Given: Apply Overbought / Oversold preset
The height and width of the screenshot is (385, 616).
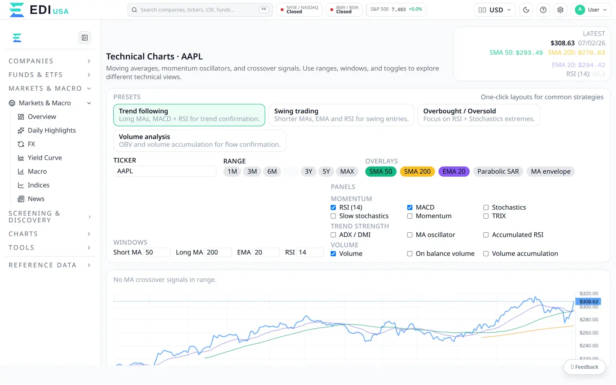Looking at the screenshot, I should pyautogui.click(x=479, y=115).
